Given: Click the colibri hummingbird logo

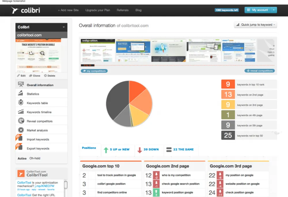Looking at the screenshot, I should (x=25, y=10).
